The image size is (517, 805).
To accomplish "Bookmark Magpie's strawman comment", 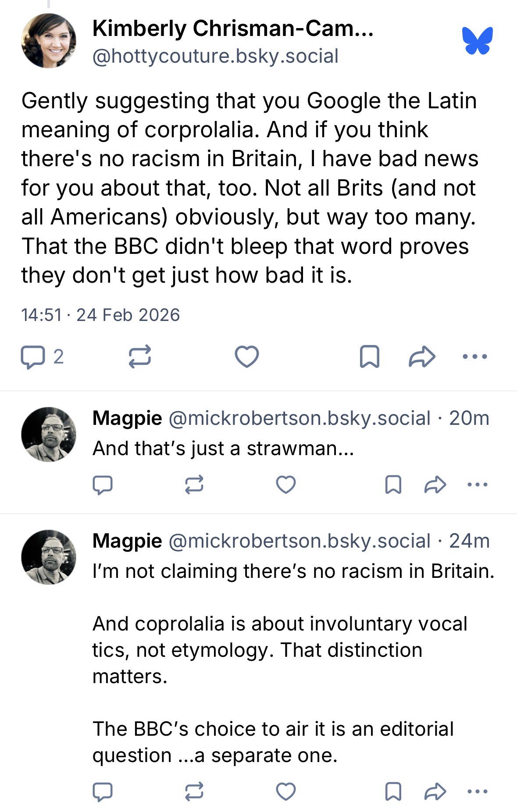I will coord(393,484).
